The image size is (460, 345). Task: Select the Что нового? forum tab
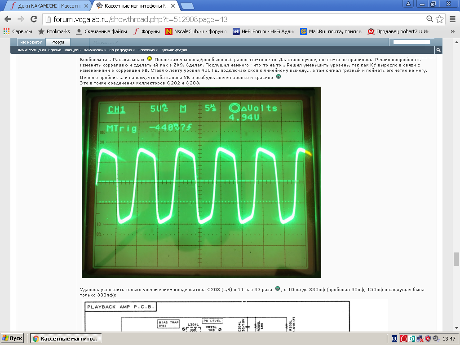coord(31,42)
